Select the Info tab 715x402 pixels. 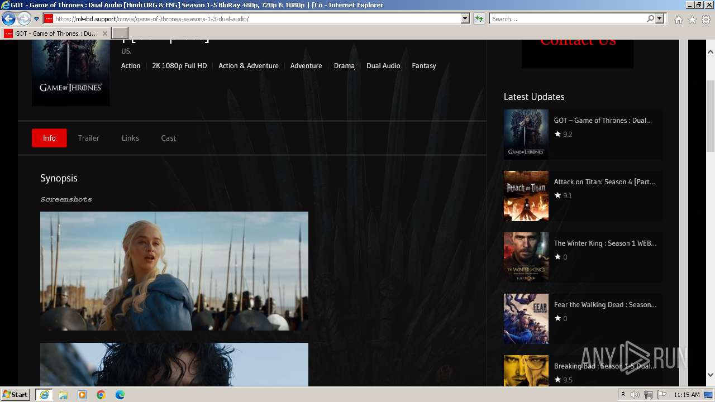click(49, 138)
